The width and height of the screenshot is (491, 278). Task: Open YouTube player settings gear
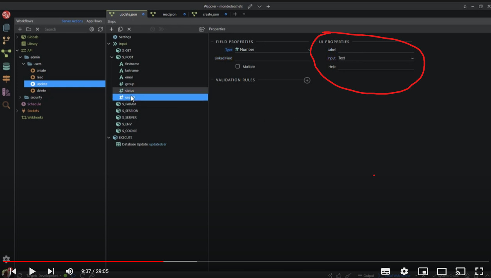pos(404,271)
